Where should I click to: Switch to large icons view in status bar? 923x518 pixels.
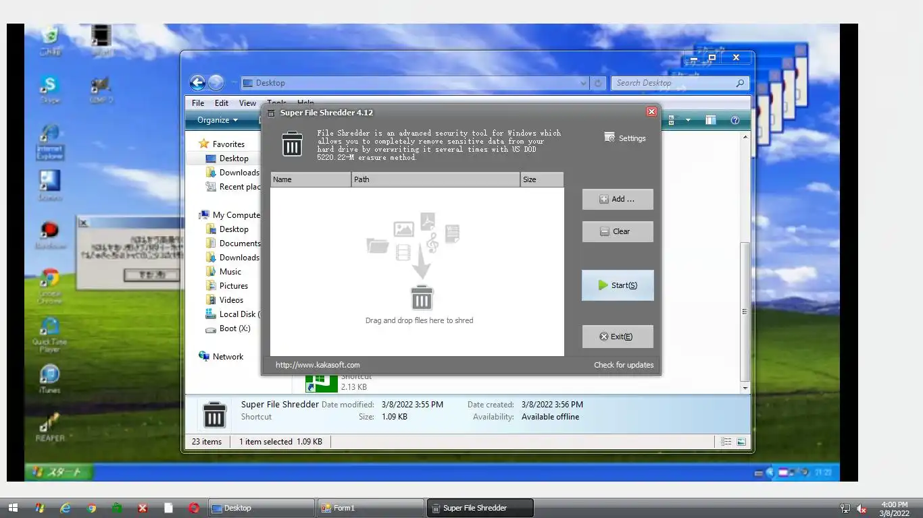[741, 442]
